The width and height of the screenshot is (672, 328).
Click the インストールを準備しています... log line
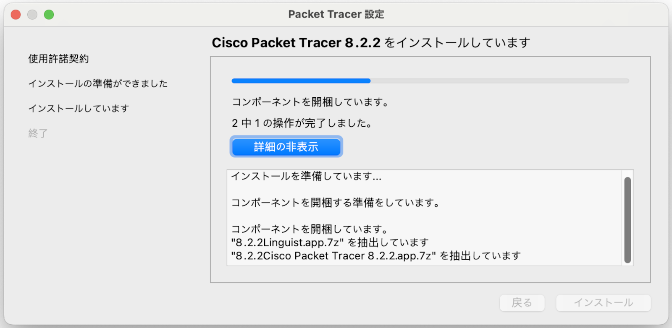(306, 176)
